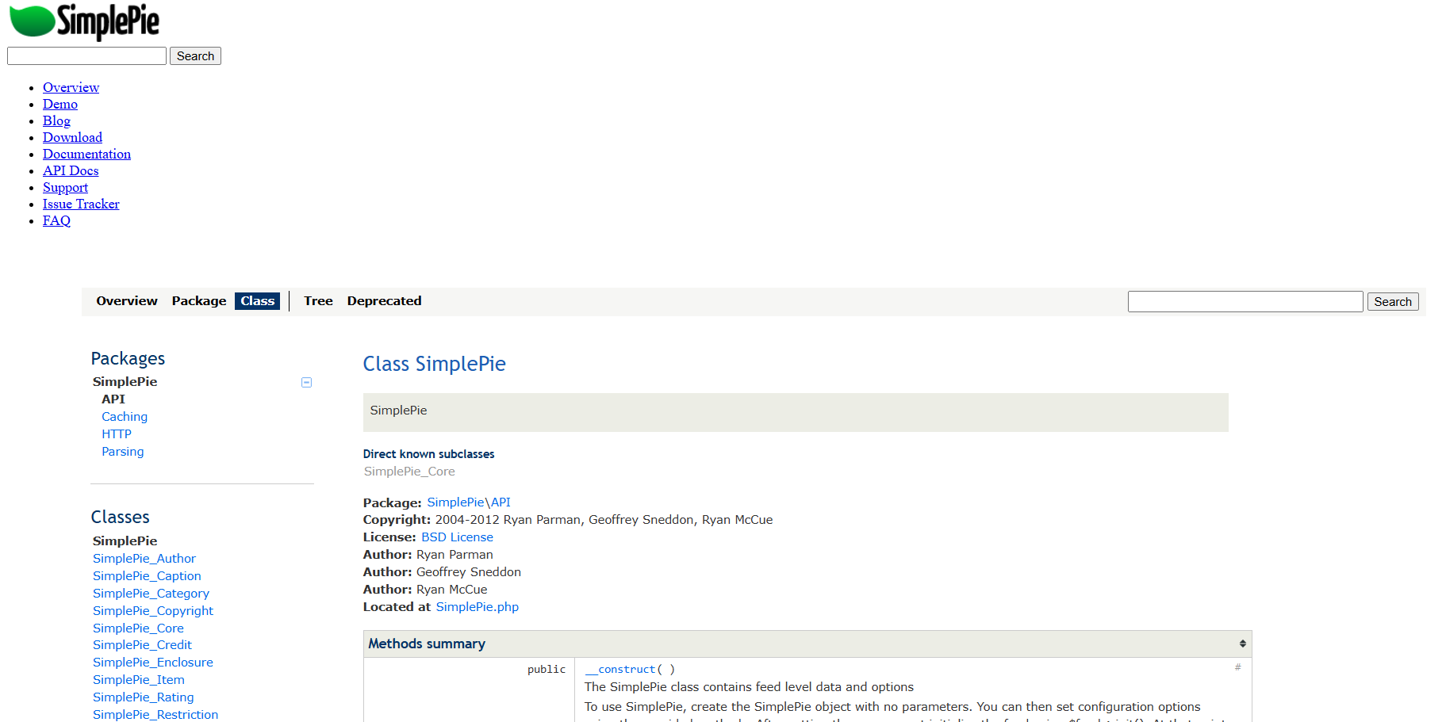
Task: Open the SimplePie_Enclosure class link
Action: pyautogui.click(x=152, y=663)
